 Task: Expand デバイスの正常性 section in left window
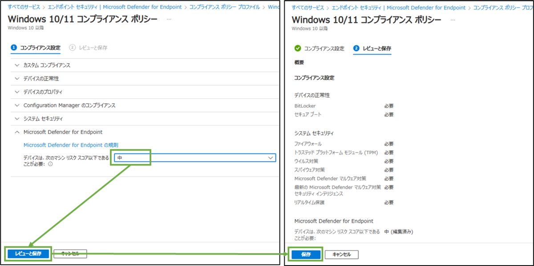pos(144,78)
